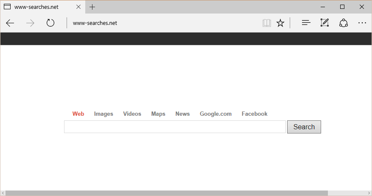Image resolution: width=372 pixels, height=196 pixels.
Task: Make a Web Note
Action: [x=324, y=23]
